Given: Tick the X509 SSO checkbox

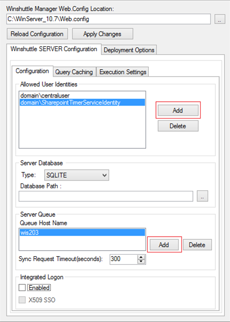Looking at the screenshot, I should click(x=22, y=300).
